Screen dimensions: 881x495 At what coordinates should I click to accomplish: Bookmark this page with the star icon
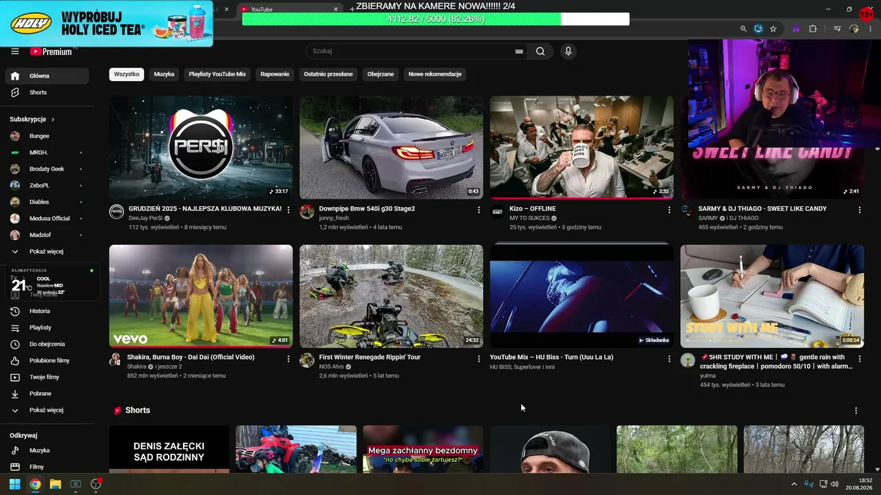[x=773, y=29]
